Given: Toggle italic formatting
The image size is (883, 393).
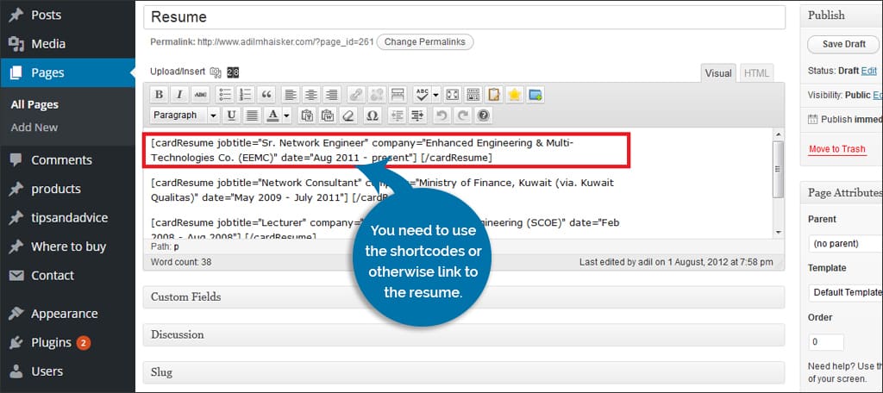Looking at the screenshot, I should pos(179,95).
